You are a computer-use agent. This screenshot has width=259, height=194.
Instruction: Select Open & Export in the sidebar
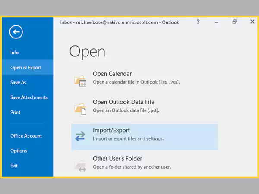pyautogui.click(x=27, y=67)
